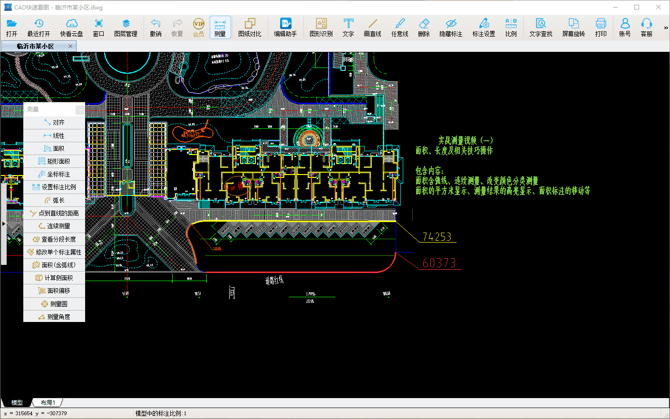Click the red 60373 measurement label
670x419 pixels.
click(x=439, y=263)
